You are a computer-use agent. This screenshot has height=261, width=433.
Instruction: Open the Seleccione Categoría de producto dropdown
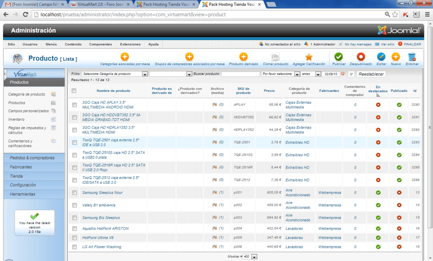coord(115,74)
